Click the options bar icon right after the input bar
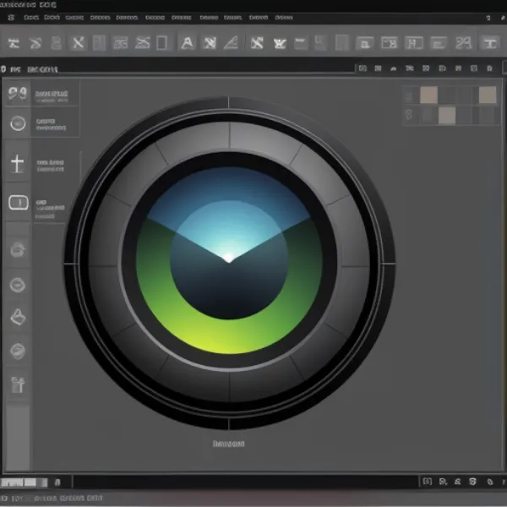The image size is (507, 507). (x=363, y=68)
